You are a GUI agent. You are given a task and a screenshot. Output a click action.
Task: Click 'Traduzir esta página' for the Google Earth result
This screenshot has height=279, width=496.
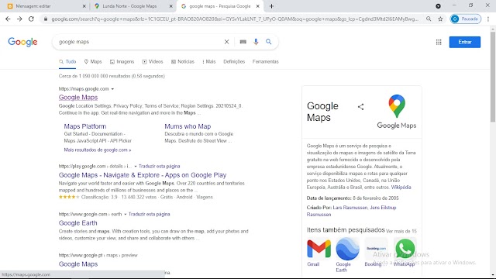[149, 215]
